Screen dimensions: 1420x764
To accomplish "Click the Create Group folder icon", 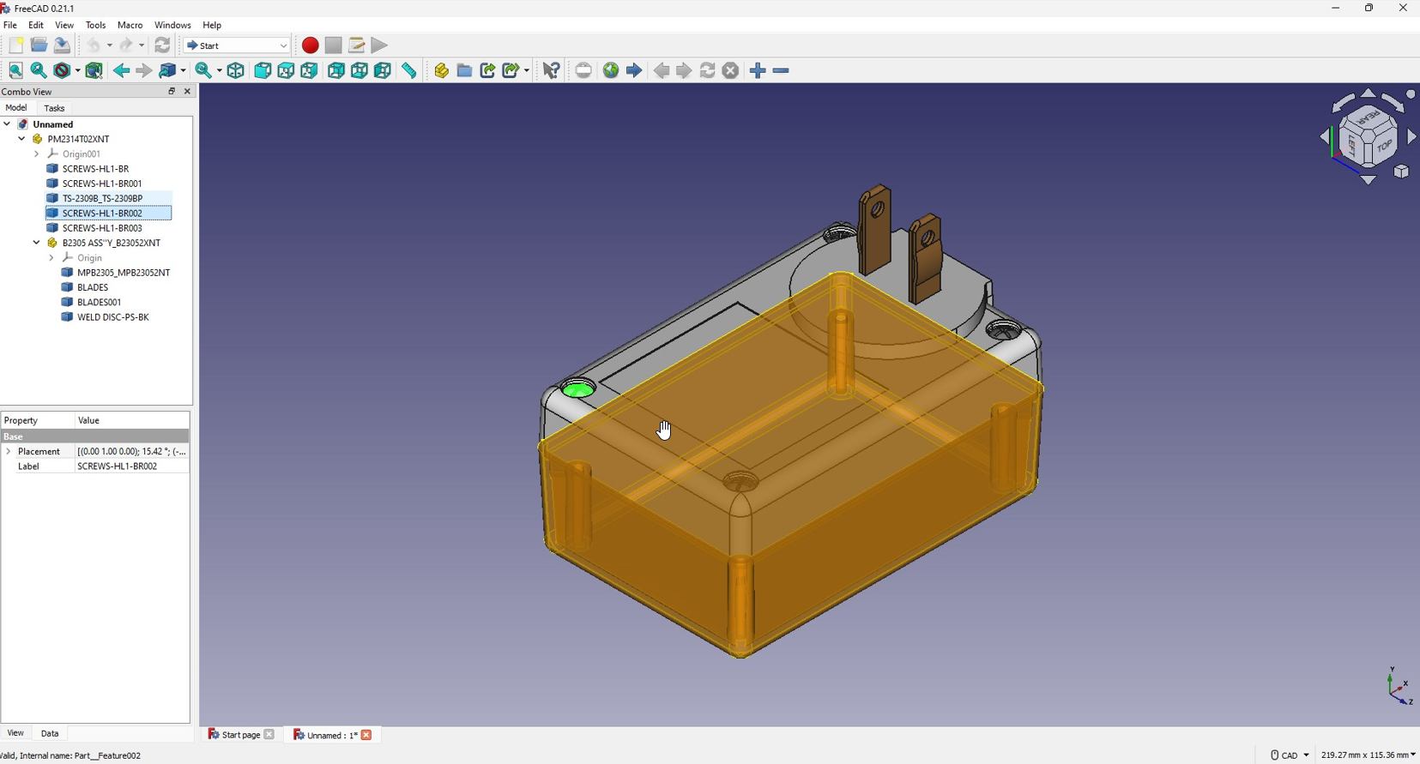I will [x=465, y=71].
